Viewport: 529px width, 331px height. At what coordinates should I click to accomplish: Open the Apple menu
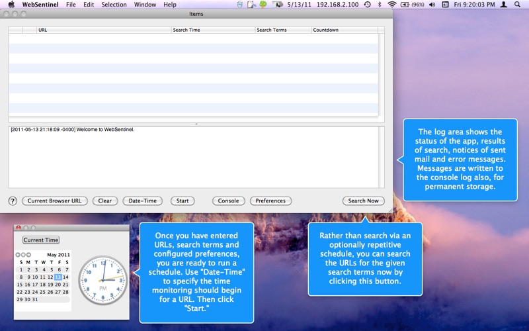11,5
